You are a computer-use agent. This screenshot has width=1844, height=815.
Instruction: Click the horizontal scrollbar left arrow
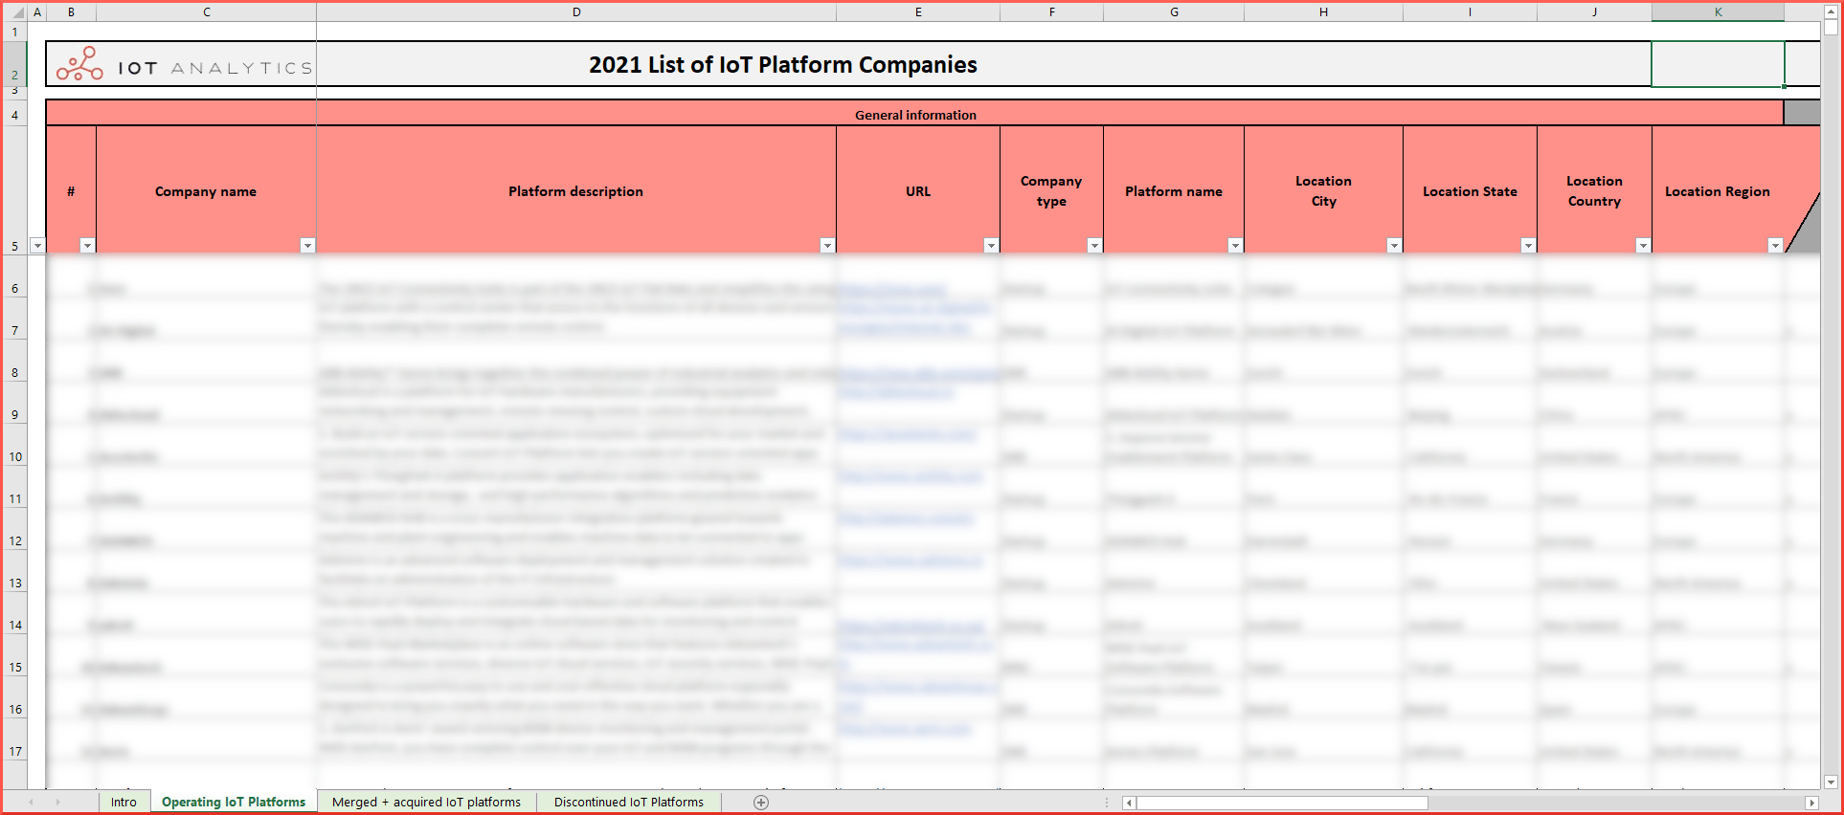coord(1129,803)
